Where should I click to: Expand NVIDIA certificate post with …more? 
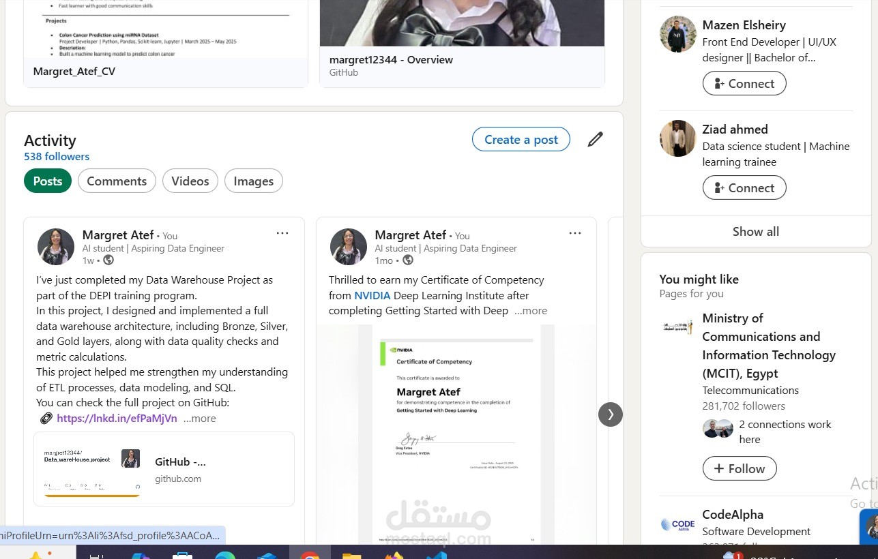tap(531, 311)
